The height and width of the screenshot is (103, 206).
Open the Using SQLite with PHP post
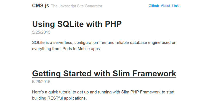[77, 24]
